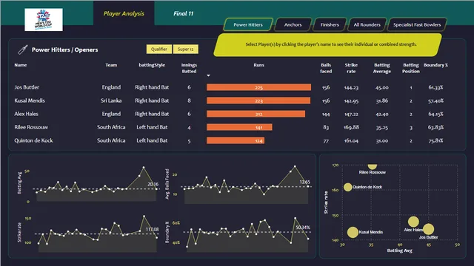The height and width of the screenshot is (266, 474).
Task: Select player Rilee Rossouw by name
Action: (31, 127)
